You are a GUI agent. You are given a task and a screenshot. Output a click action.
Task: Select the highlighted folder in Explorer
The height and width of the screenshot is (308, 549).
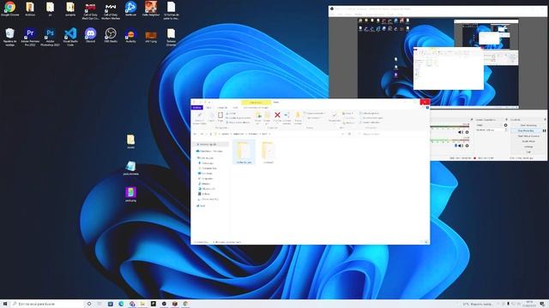point(244,152)
